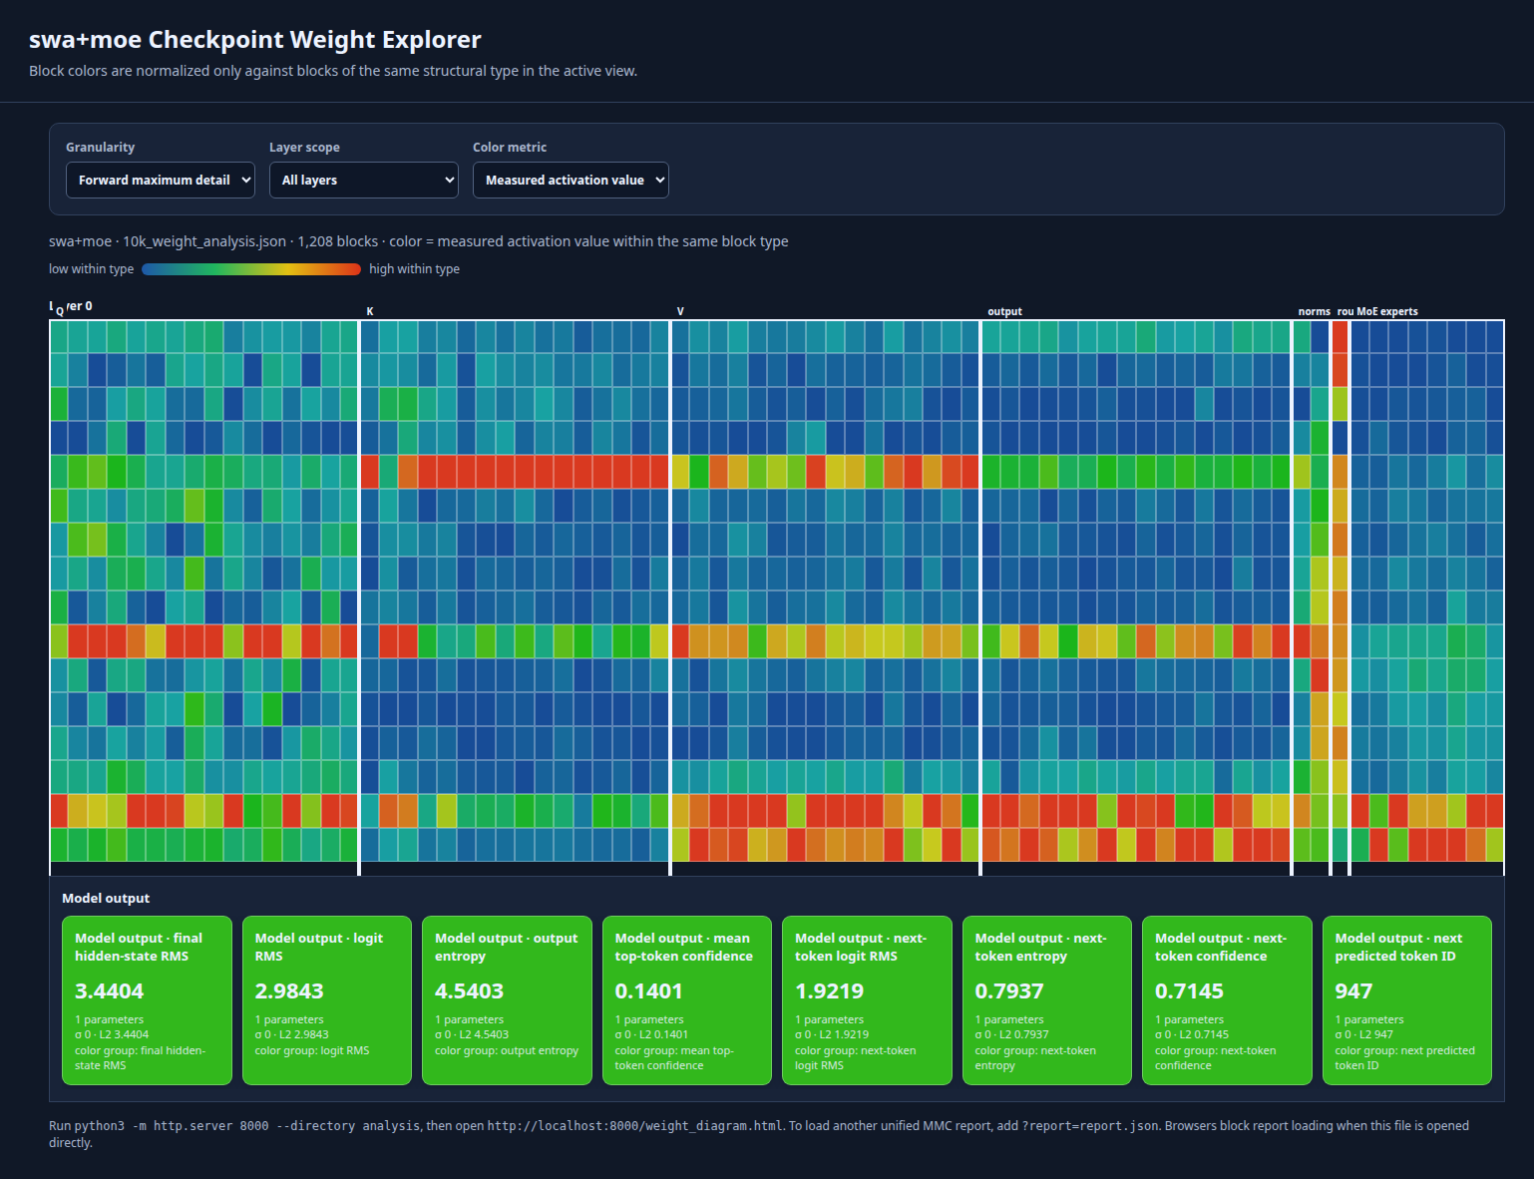Click the 'low within type' legend label
Screen dimensions: 1534x1179
[x=91, y=269]
